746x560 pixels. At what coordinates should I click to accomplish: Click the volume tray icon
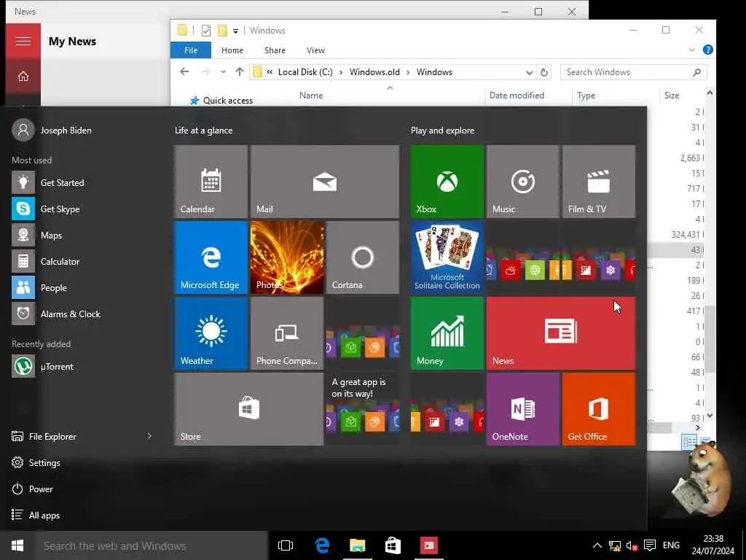[632, 545]
